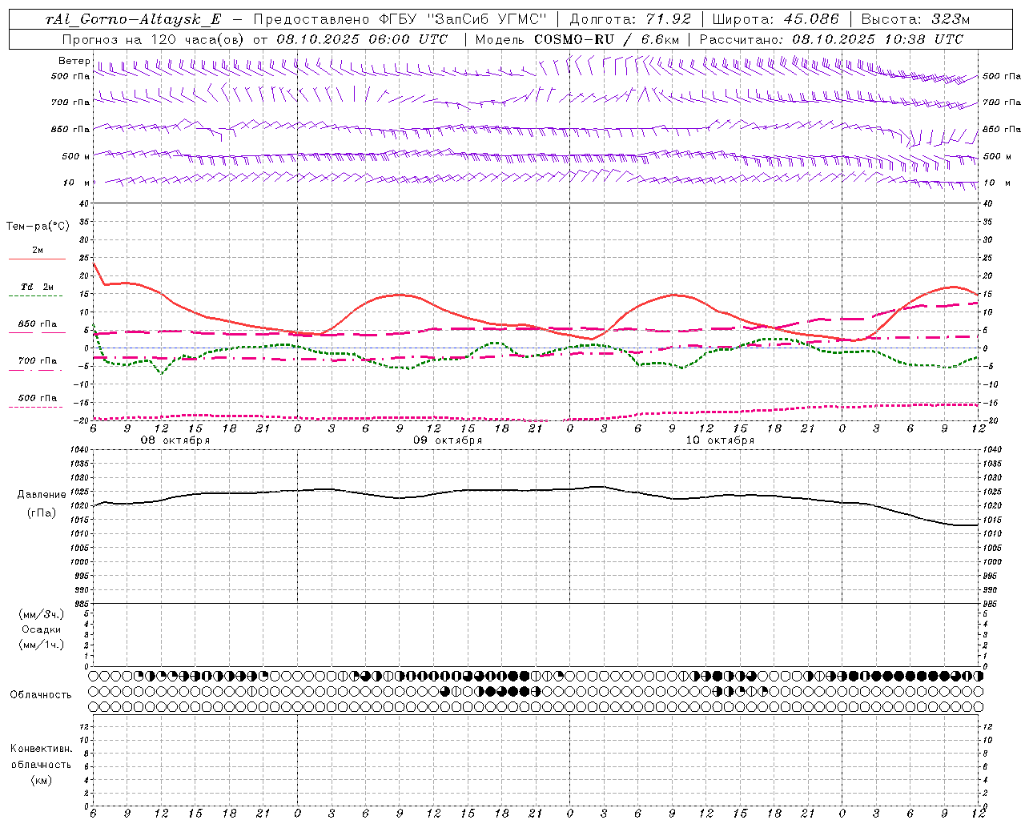Select the longitude value Долгота: 71.92
The height and width of the screenshot is (820, 1025).
pos(631,19)
